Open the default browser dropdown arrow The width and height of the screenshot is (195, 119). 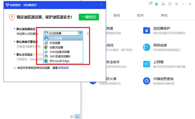81,33
